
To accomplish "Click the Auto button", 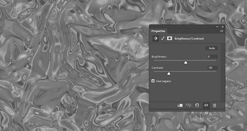I will (212, 48).
